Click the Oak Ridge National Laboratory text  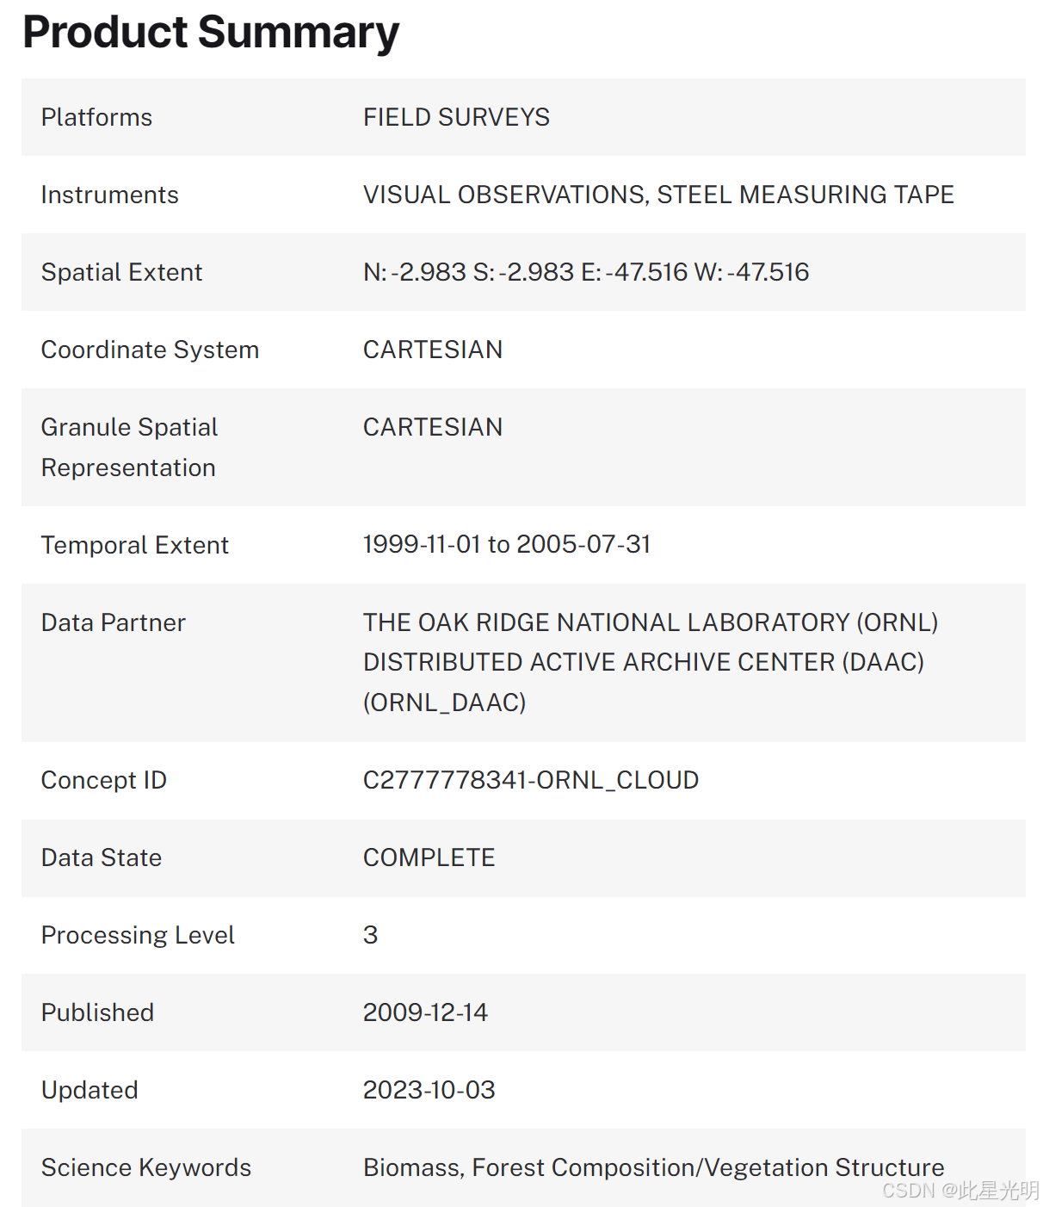pyautogui.click(x=650, y=622)
